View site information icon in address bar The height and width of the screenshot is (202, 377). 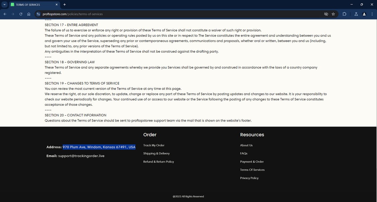[38, 14]
